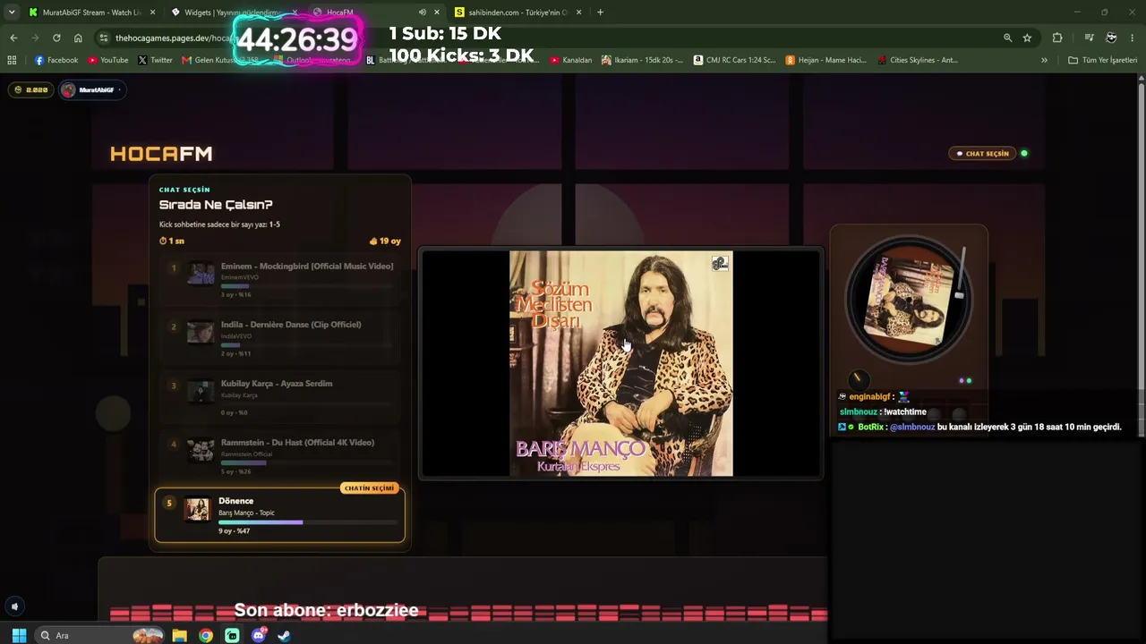Click the Windows taskbar search box
Image resolution: width=1146 pixels, height=644 pixels.
click(x=98, y=635)
